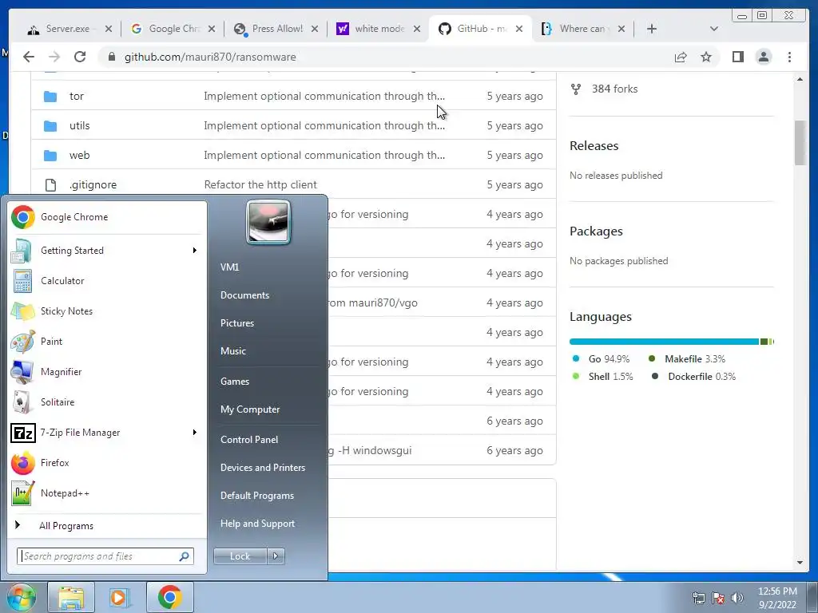Open volume control in system tray
The image size is (818, 613).
(x=737, y=598)
